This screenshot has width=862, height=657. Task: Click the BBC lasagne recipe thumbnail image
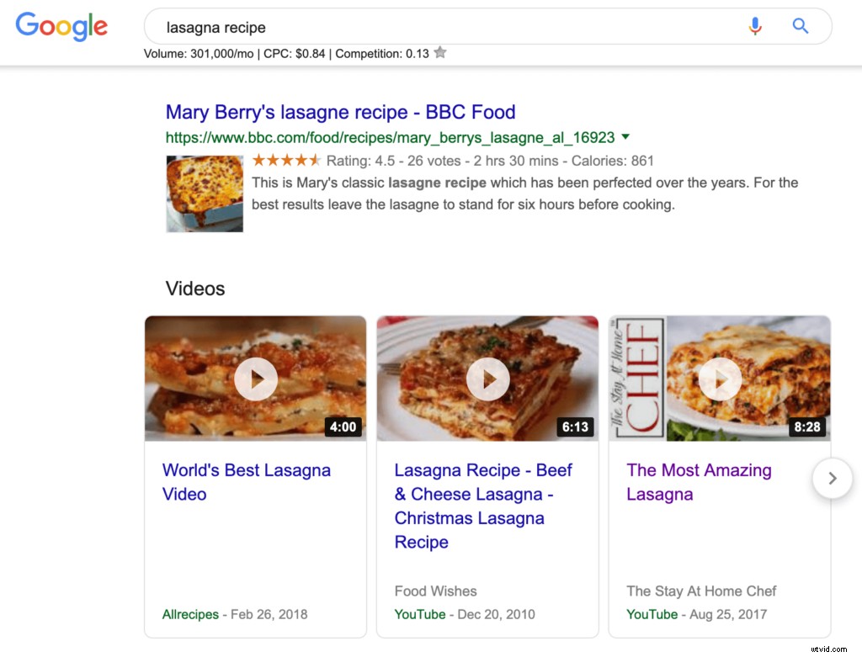pos(204,193)
